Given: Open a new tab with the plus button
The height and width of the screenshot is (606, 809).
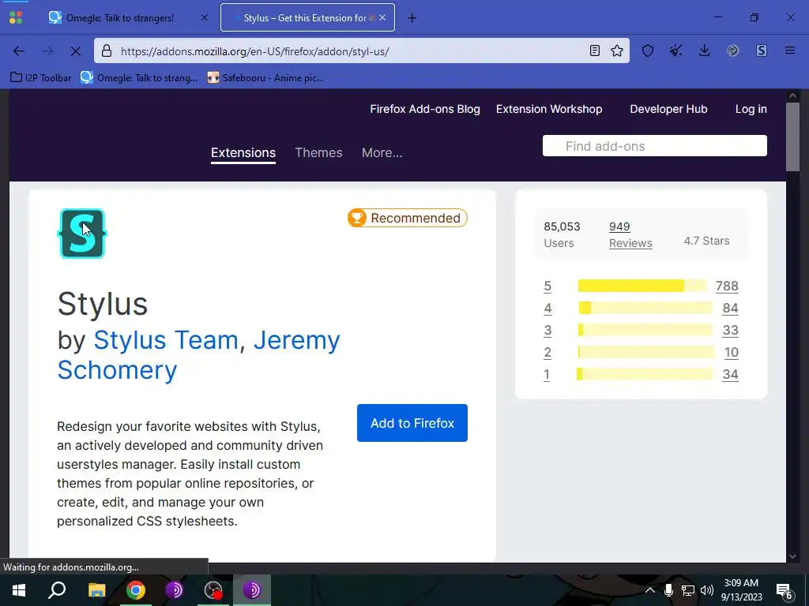Looking at the screenshot, I should pyautogui.click(x=412, y=18).
